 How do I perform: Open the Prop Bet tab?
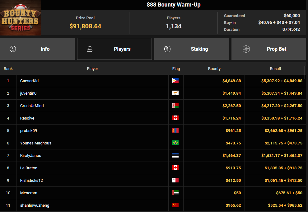(268, 49)
